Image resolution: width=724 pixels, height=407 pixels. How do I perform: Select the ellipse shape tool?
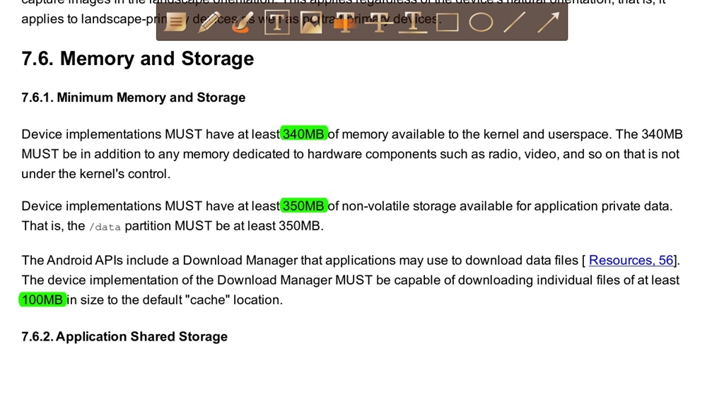tap(481, 22)
